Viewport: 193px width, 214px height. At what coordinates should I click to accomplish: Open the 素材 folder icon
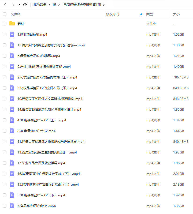click(12, 24)
